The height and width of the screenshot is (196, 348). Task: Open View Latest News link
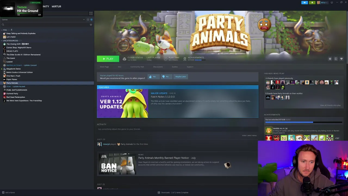coord(249,136)
